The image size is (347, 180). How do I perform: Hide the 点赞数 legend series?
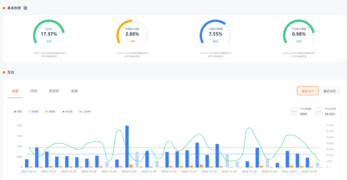(x=50, y=111)
